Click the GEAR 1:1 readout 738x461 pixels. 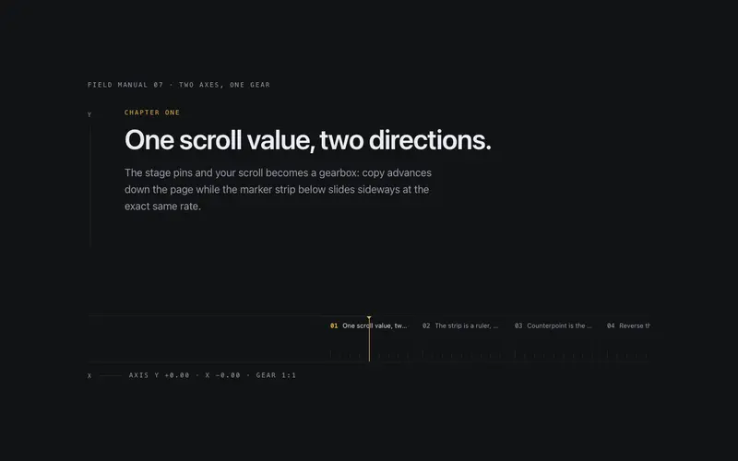[276, 375]
